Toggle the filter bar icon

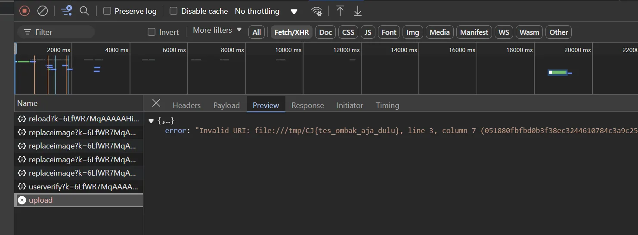click(66, 11)
